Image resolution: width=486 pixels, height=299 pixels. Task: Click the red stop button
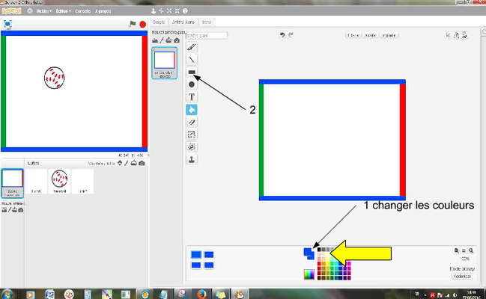142,24
